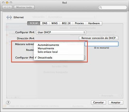The image size is (129, 112).
Task: Click the Aceptar button
Action: pyautogui.click(x=116, y=102)
